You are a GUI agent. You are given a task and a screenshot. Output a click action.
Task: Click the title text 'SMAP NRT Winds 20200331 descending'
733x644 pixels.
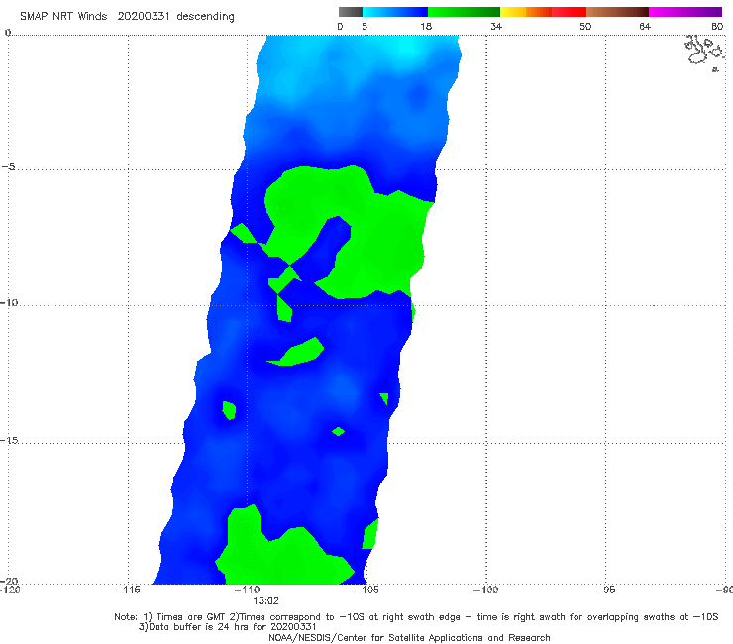tap(127, 16)
